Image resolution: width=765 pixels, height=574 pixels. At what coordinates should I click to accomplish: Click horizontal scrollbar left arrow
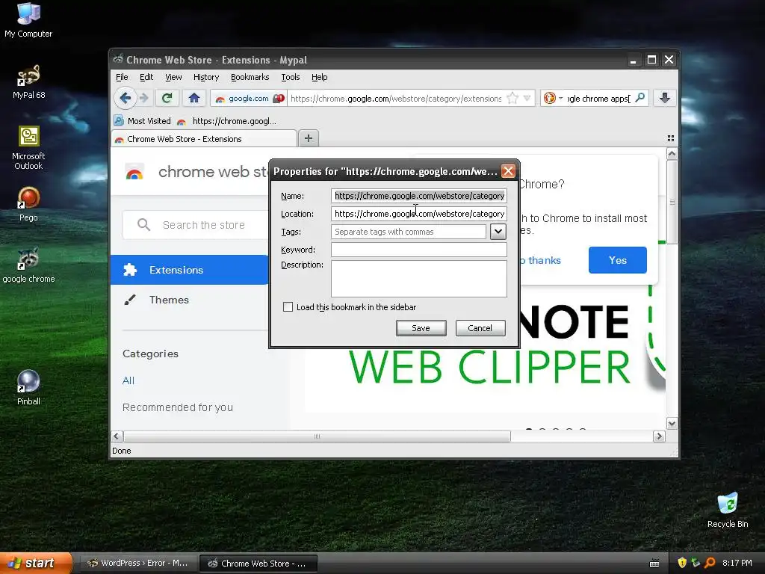(x=117, y=436)
